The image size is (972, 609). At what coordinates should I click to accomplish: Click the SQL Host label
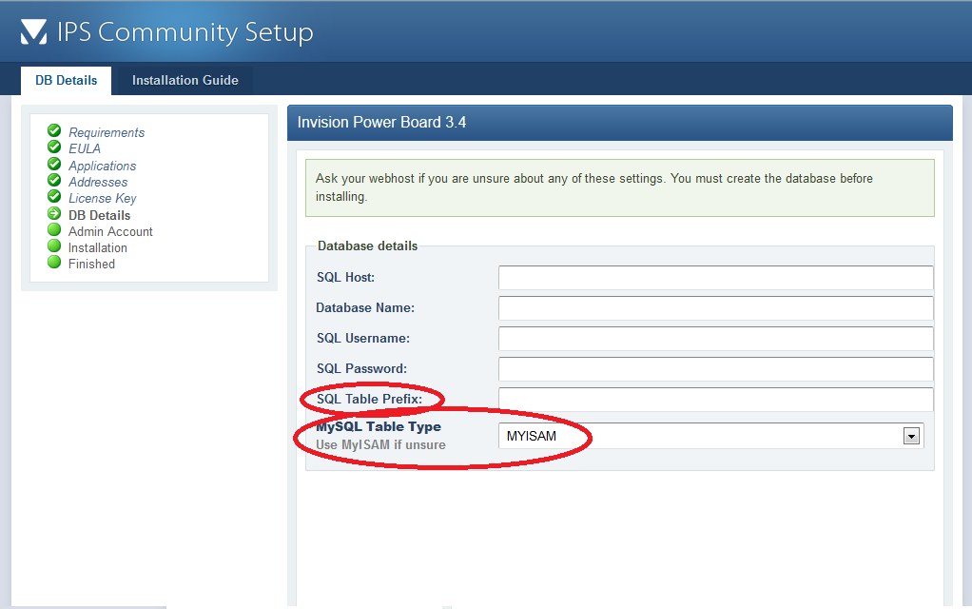345,277
